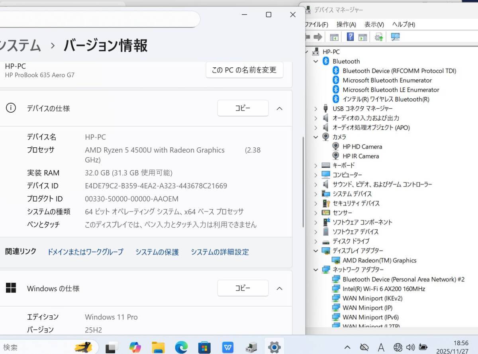This screenshot has width=478, height=354.
Task: Collapse the Bluetooth device category
Action: tap(316, 61)
